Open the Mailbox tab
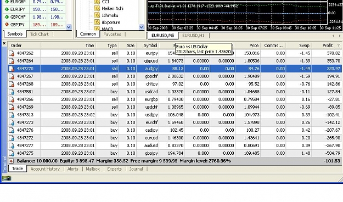 (93, 169)
